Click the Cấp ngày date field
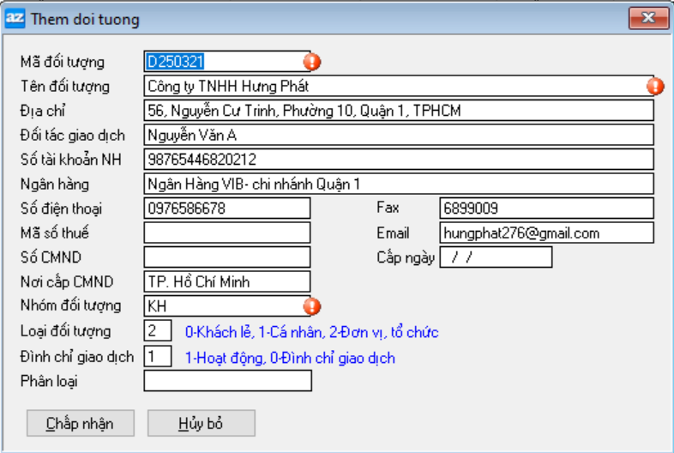 tap(496, 257)
